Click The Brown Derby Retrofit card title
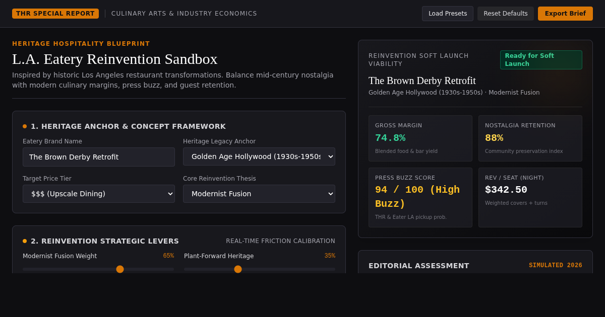605x317 pixels. tap(422, 81)
